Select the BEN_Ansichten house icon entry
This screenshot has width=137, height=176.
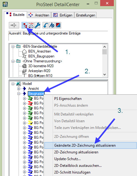(x=40, y=51)
